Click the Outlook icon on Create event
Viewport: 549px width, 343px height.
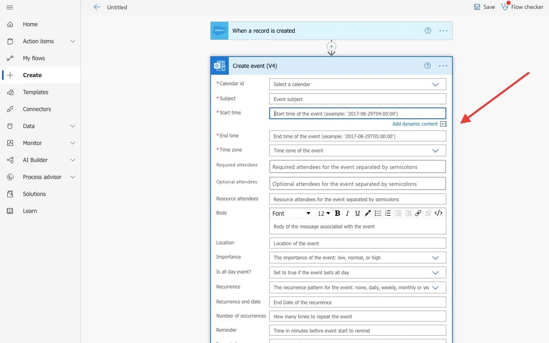220,66
